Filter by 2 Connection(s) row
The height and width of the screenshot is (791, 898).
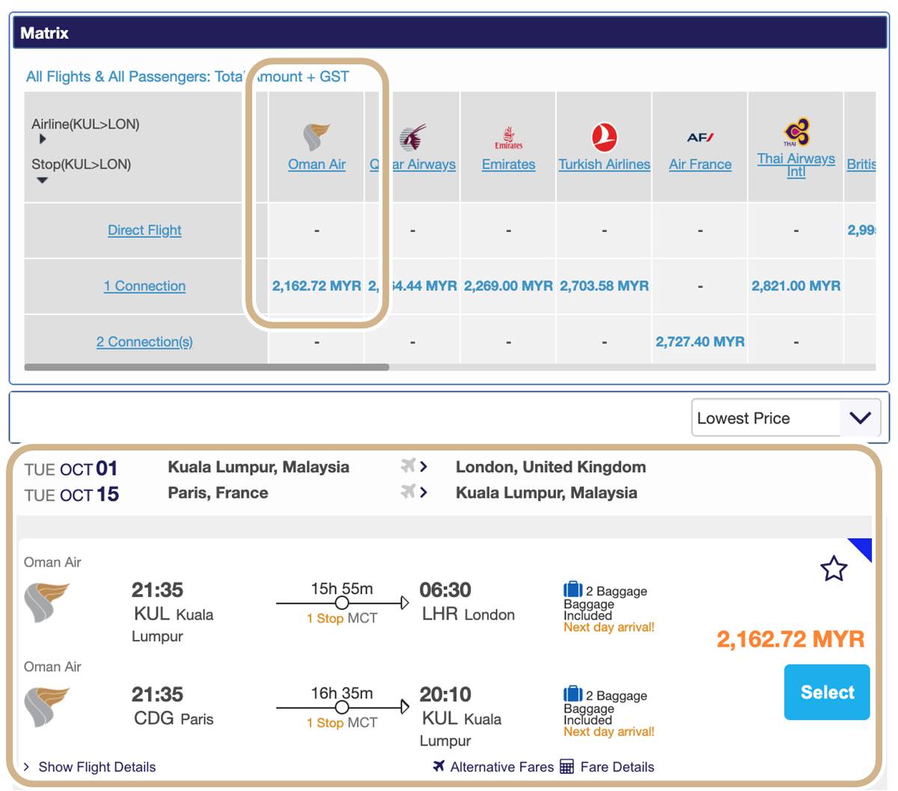144,342
